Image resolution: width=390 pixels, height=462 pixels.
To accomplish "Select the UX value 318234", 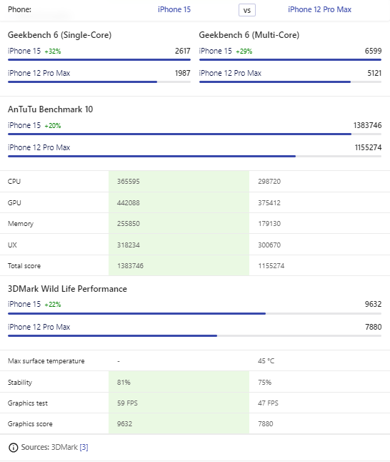I will [129, 245].
